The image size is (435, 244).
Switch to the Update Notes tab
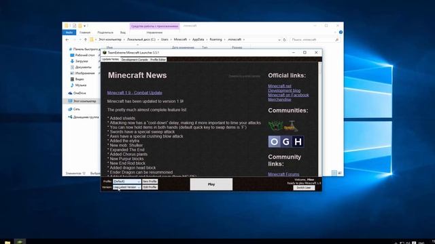click(x=110, y=60)
